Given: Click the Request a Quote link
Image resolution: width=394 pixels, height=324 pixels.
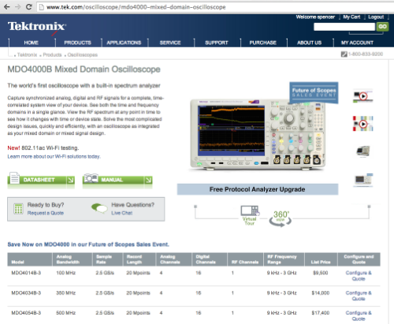Looking at the screenshot, I should pyautogui.click(x=46, y=213).
